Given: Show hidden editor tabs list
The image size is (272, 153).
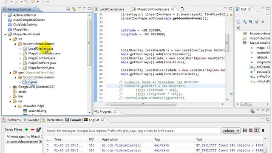Looking at the screenshot, I should pos(182,8).
